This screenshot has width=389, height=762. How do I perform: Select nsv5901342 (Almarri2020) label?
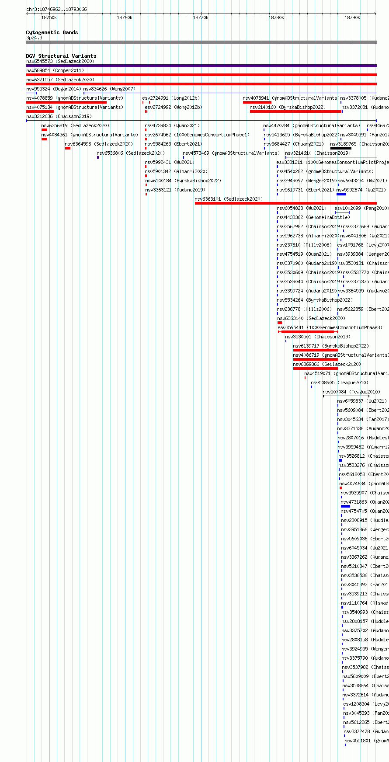(x=177, y=171)
